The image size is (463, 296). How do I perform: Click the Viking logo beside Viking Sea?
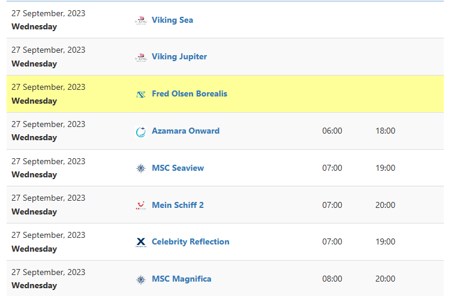(x=141, y=20)
